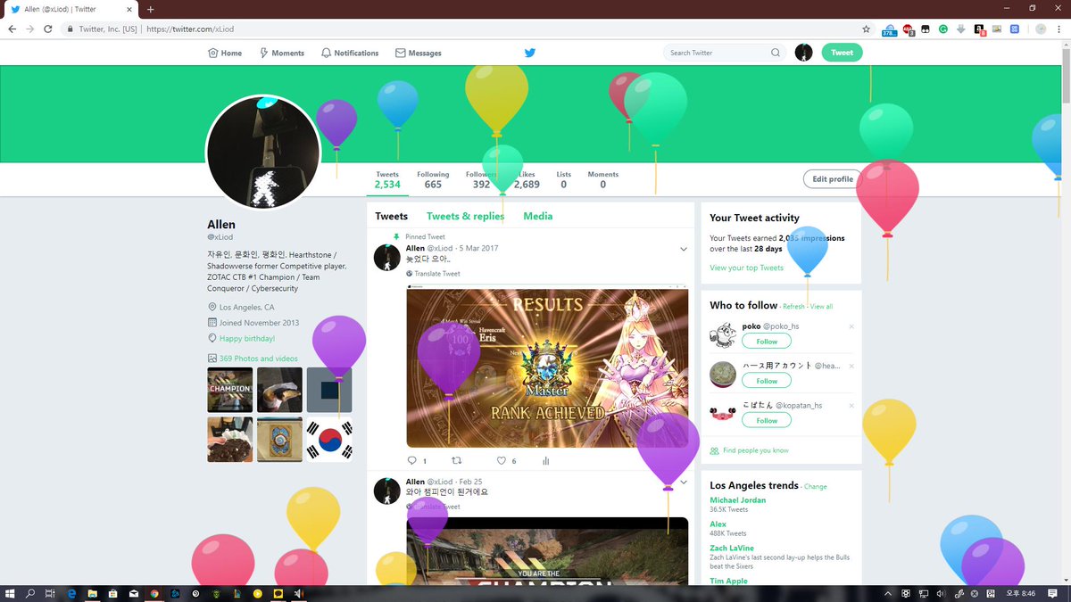Open the Moments 0 profile stat
The width and height of the screenshot is (1071, 602).
tap(602, 180)
